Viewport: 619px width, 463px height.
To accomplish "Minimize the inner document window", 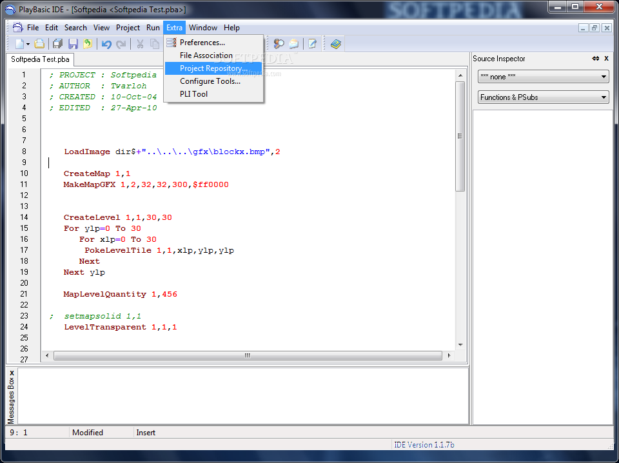I will click(x=583, y=28).
